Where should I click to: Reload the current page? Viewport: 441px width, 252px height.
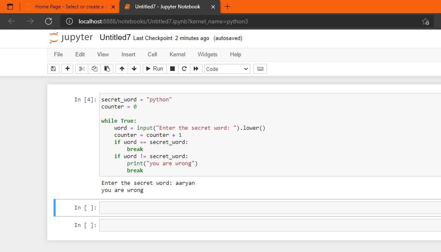pyautogui.click(x=49, y=21)
